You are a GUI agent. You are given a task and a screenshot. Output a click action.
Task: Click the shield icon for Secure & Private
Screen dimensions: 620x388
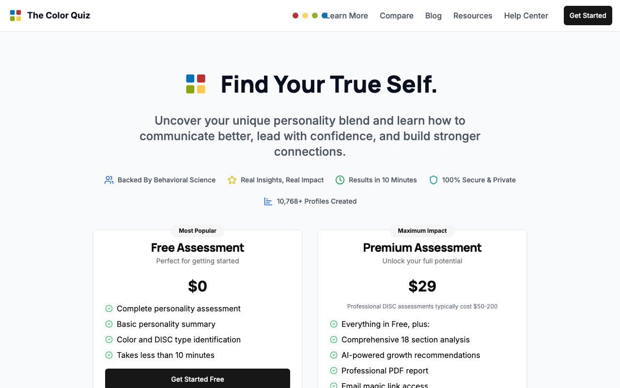click(x=434, y=180)
